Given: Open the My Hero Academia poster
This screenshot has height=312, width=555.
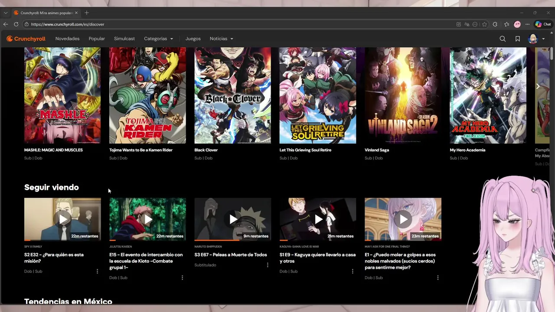Looking at the screenshot, I should pos(488,95).
